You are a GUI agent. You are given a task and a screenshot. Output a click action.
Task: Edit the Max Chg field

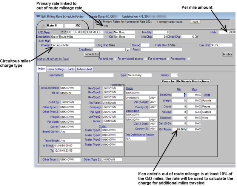click(x=190, y=37)
